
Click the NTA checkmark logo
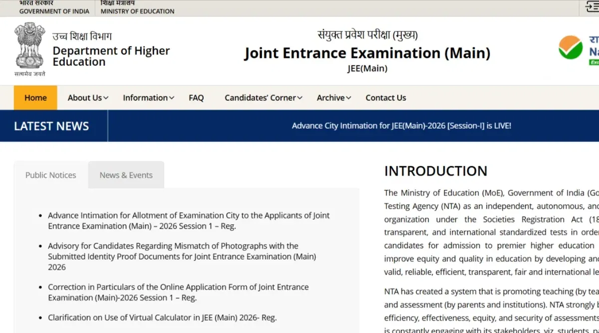pyautogui.click(x=571, y=48)
